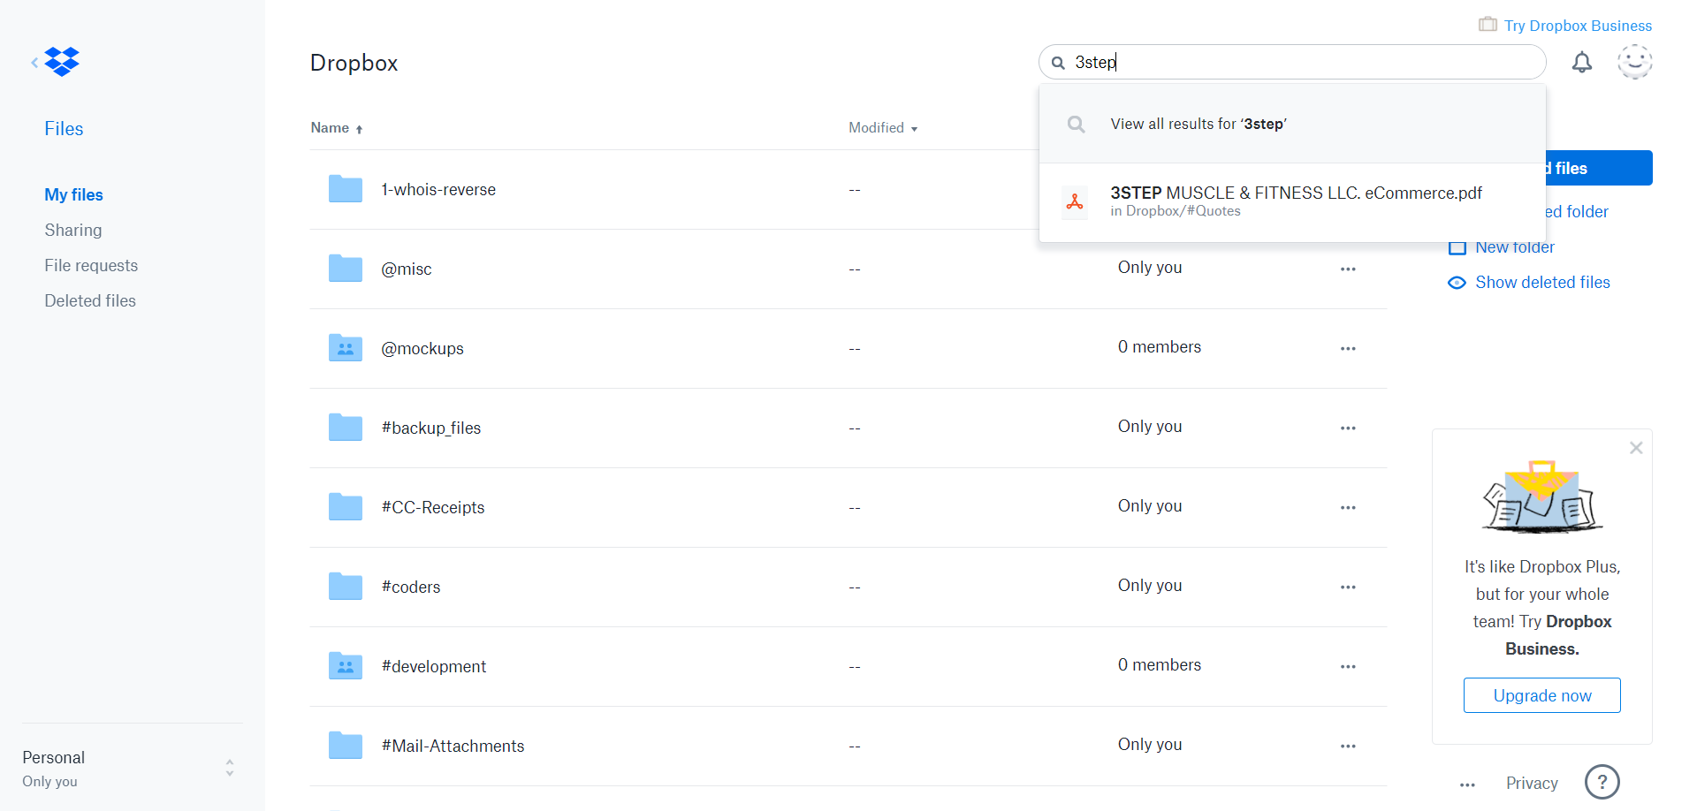View all results for '3step'
The height and width of the screenshot is (811, 1697).
1198,125
